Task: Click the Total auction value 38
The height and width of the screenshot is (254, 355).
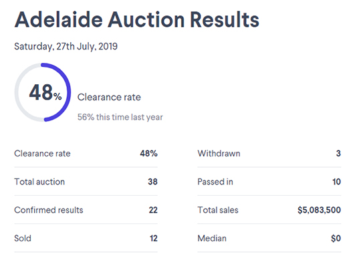Action: (x=152, y=182)
